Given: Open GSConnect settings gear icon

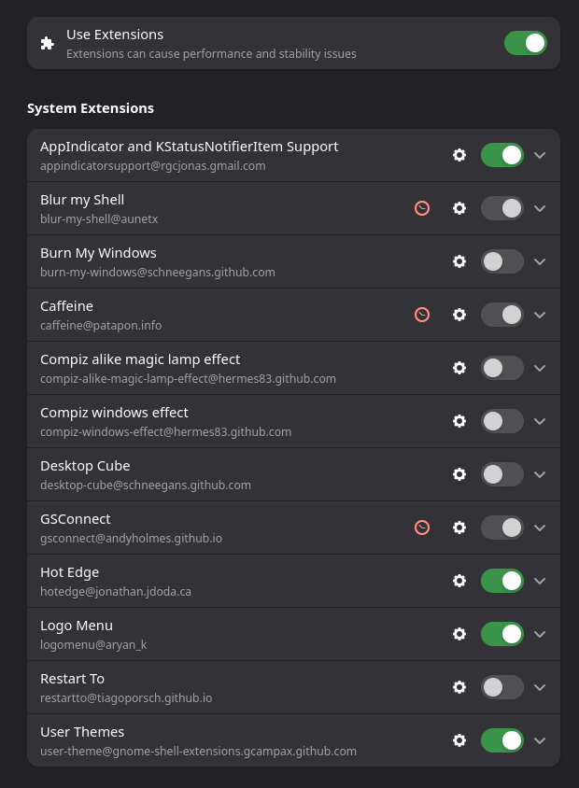Looking at the screenshot, I should pos(459,528).
